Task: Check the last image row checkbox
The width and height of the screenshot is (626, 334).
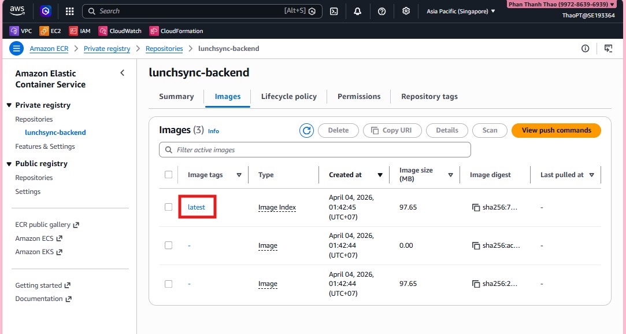Action: tap(169, 284)
